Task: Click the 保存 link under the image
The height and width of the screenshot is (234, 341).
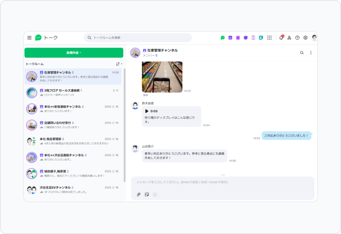Action: [x=145, y=95]
